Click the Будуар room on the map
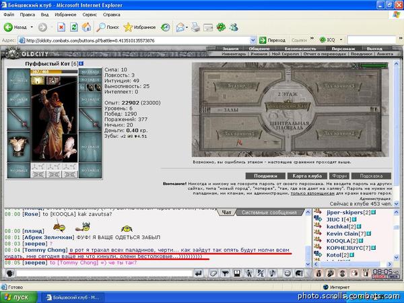This screenshot has height=303, width=404. pyautogui.click(x=236, y=86)
